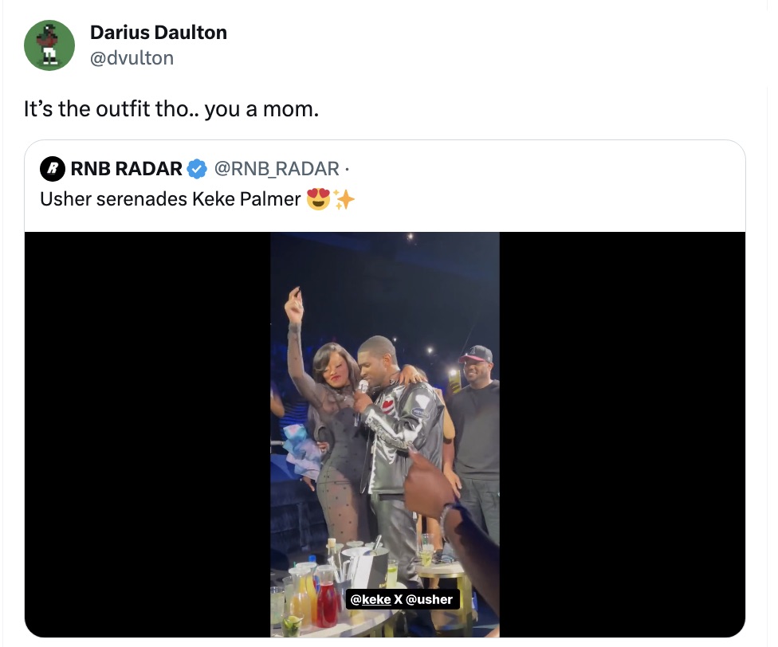Click the blue verified badge

click(197, 169)
